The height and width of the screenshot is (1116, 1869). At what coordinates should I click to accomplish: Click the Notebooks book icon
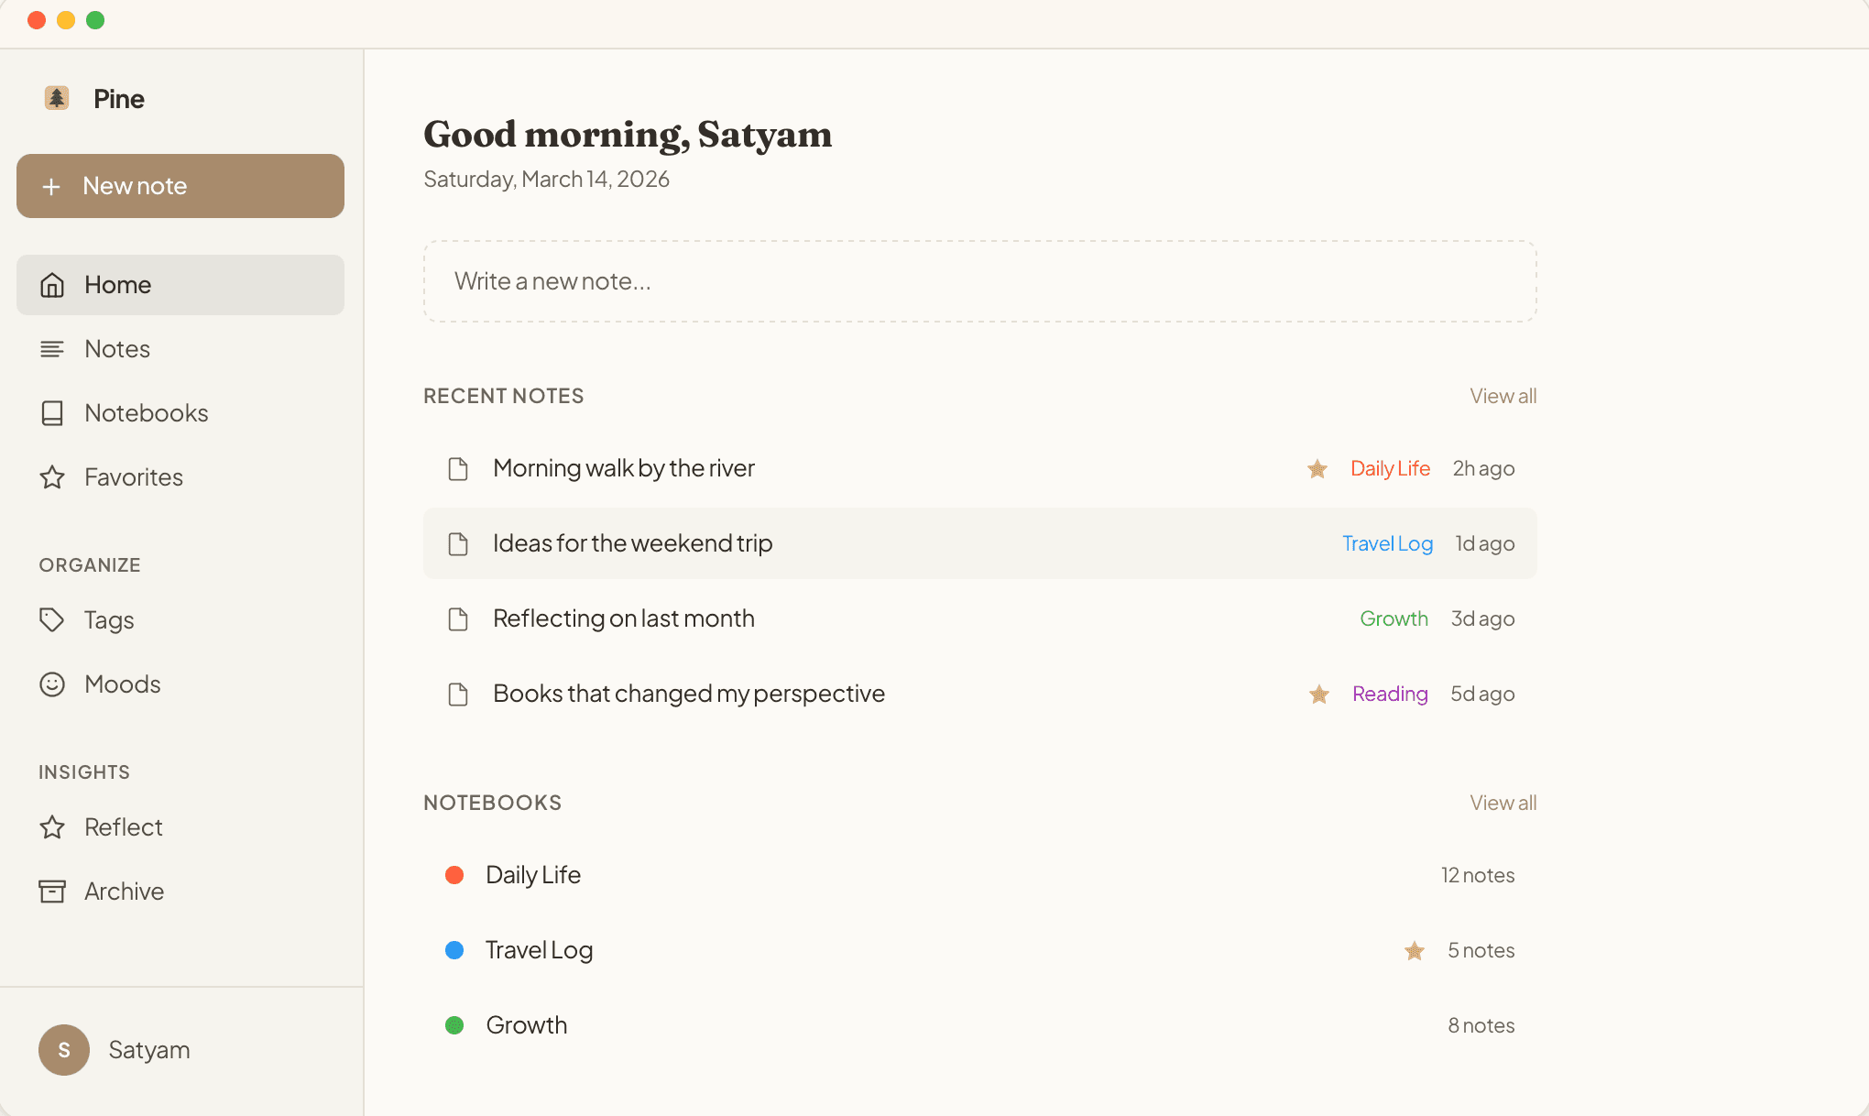click(x=52, y=413)
